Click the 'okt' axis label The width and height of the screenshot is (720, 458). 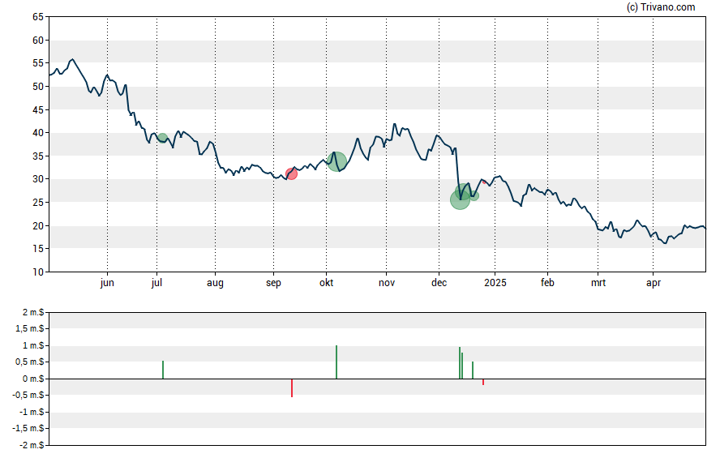pyautogui.click(x=327, y=283)
